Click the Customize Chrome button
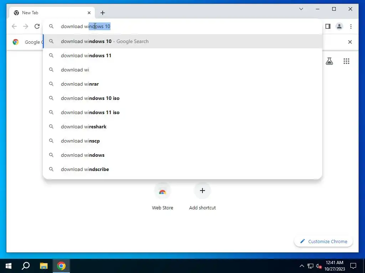 [324, 241]
